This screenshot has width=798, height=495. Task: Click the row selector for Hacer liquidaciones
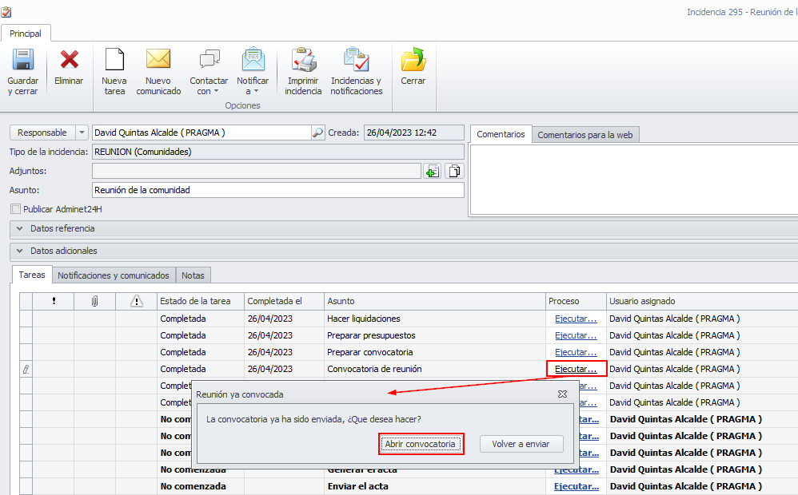coord(26,319)
